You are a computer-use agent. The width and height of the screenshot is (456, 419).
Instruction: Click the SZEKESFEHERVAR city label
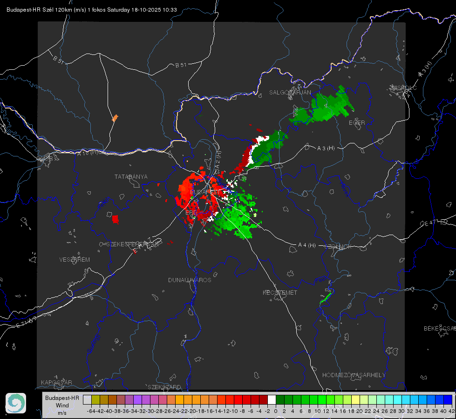[x=132, y=244]
